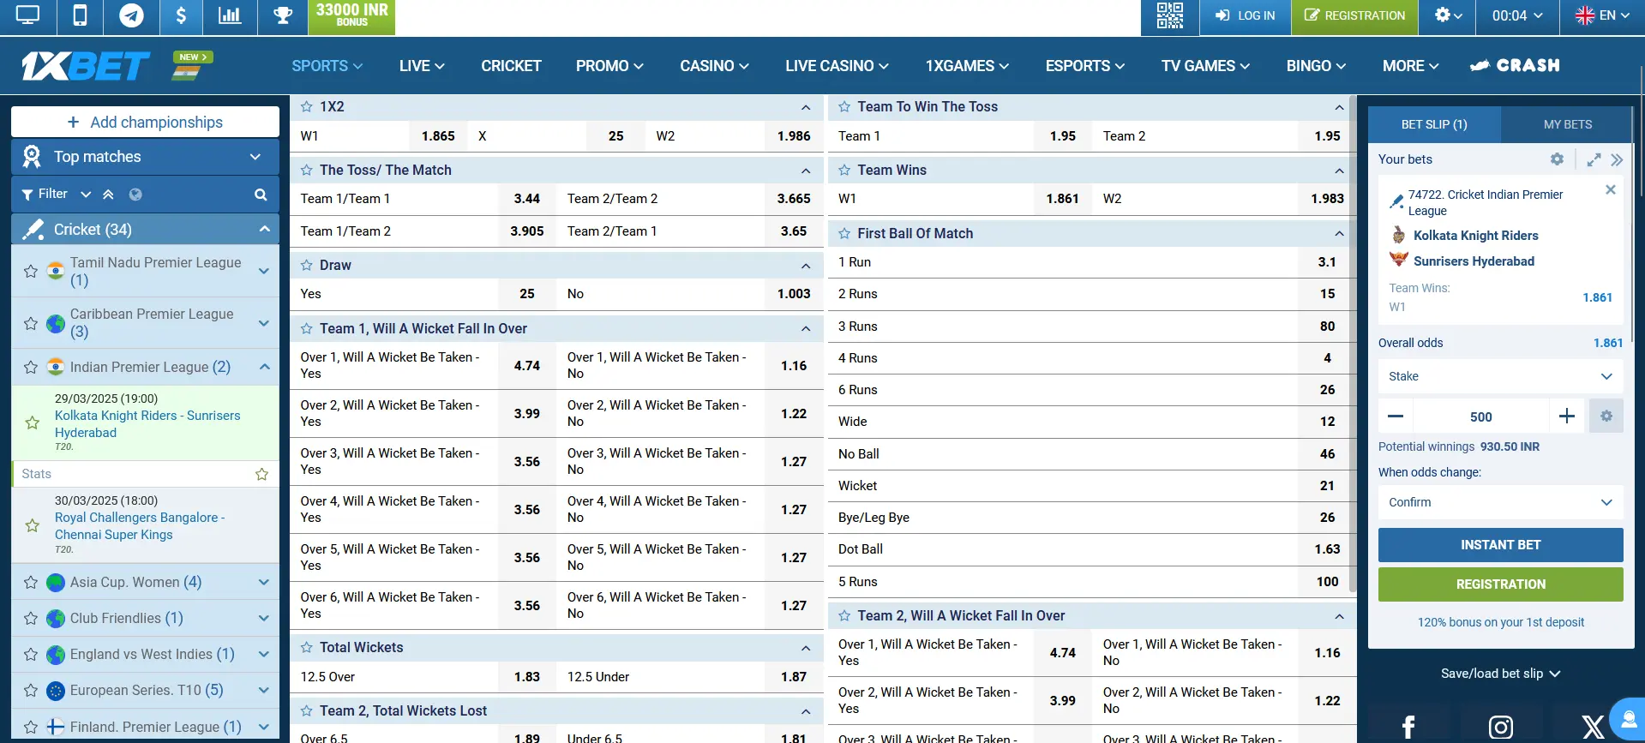
Task: Open bet slip settings gear icon
Action: pos(1557,159)
